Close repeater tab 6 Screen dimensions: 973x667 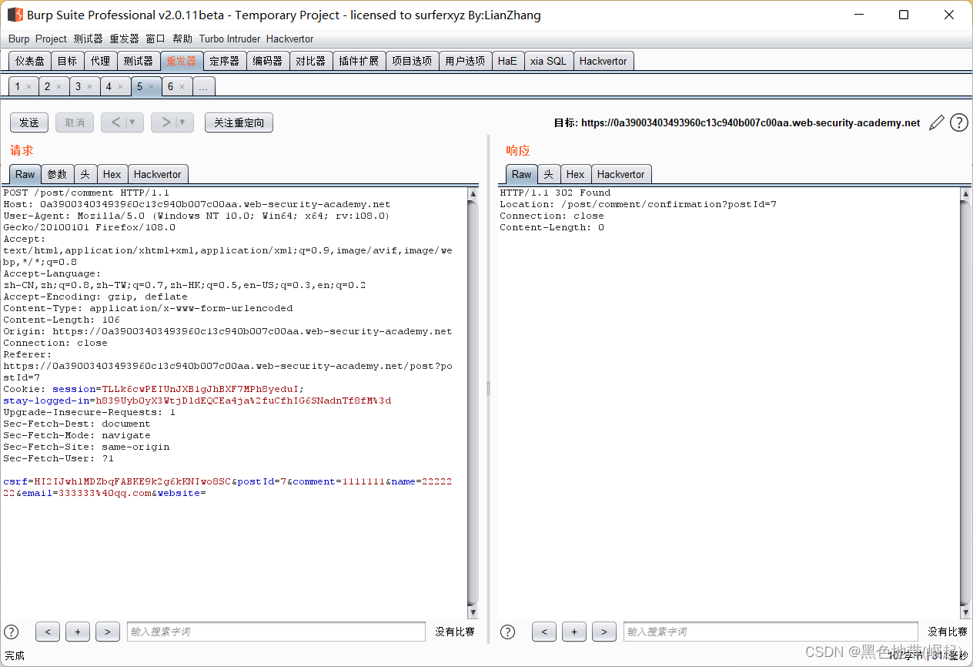(x=182, y=87)
